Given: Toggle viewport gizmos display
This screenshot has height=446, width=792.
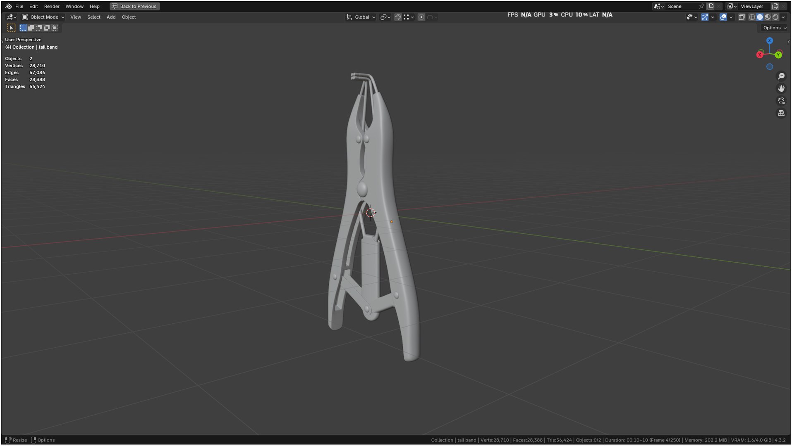Looking at the screenshot, I should tap(704, 17).
